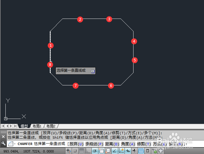The height and width of the screenshot is (154, 204).
Task: Toggle Infer Constraints in status bar
Action: coord(68,151)
